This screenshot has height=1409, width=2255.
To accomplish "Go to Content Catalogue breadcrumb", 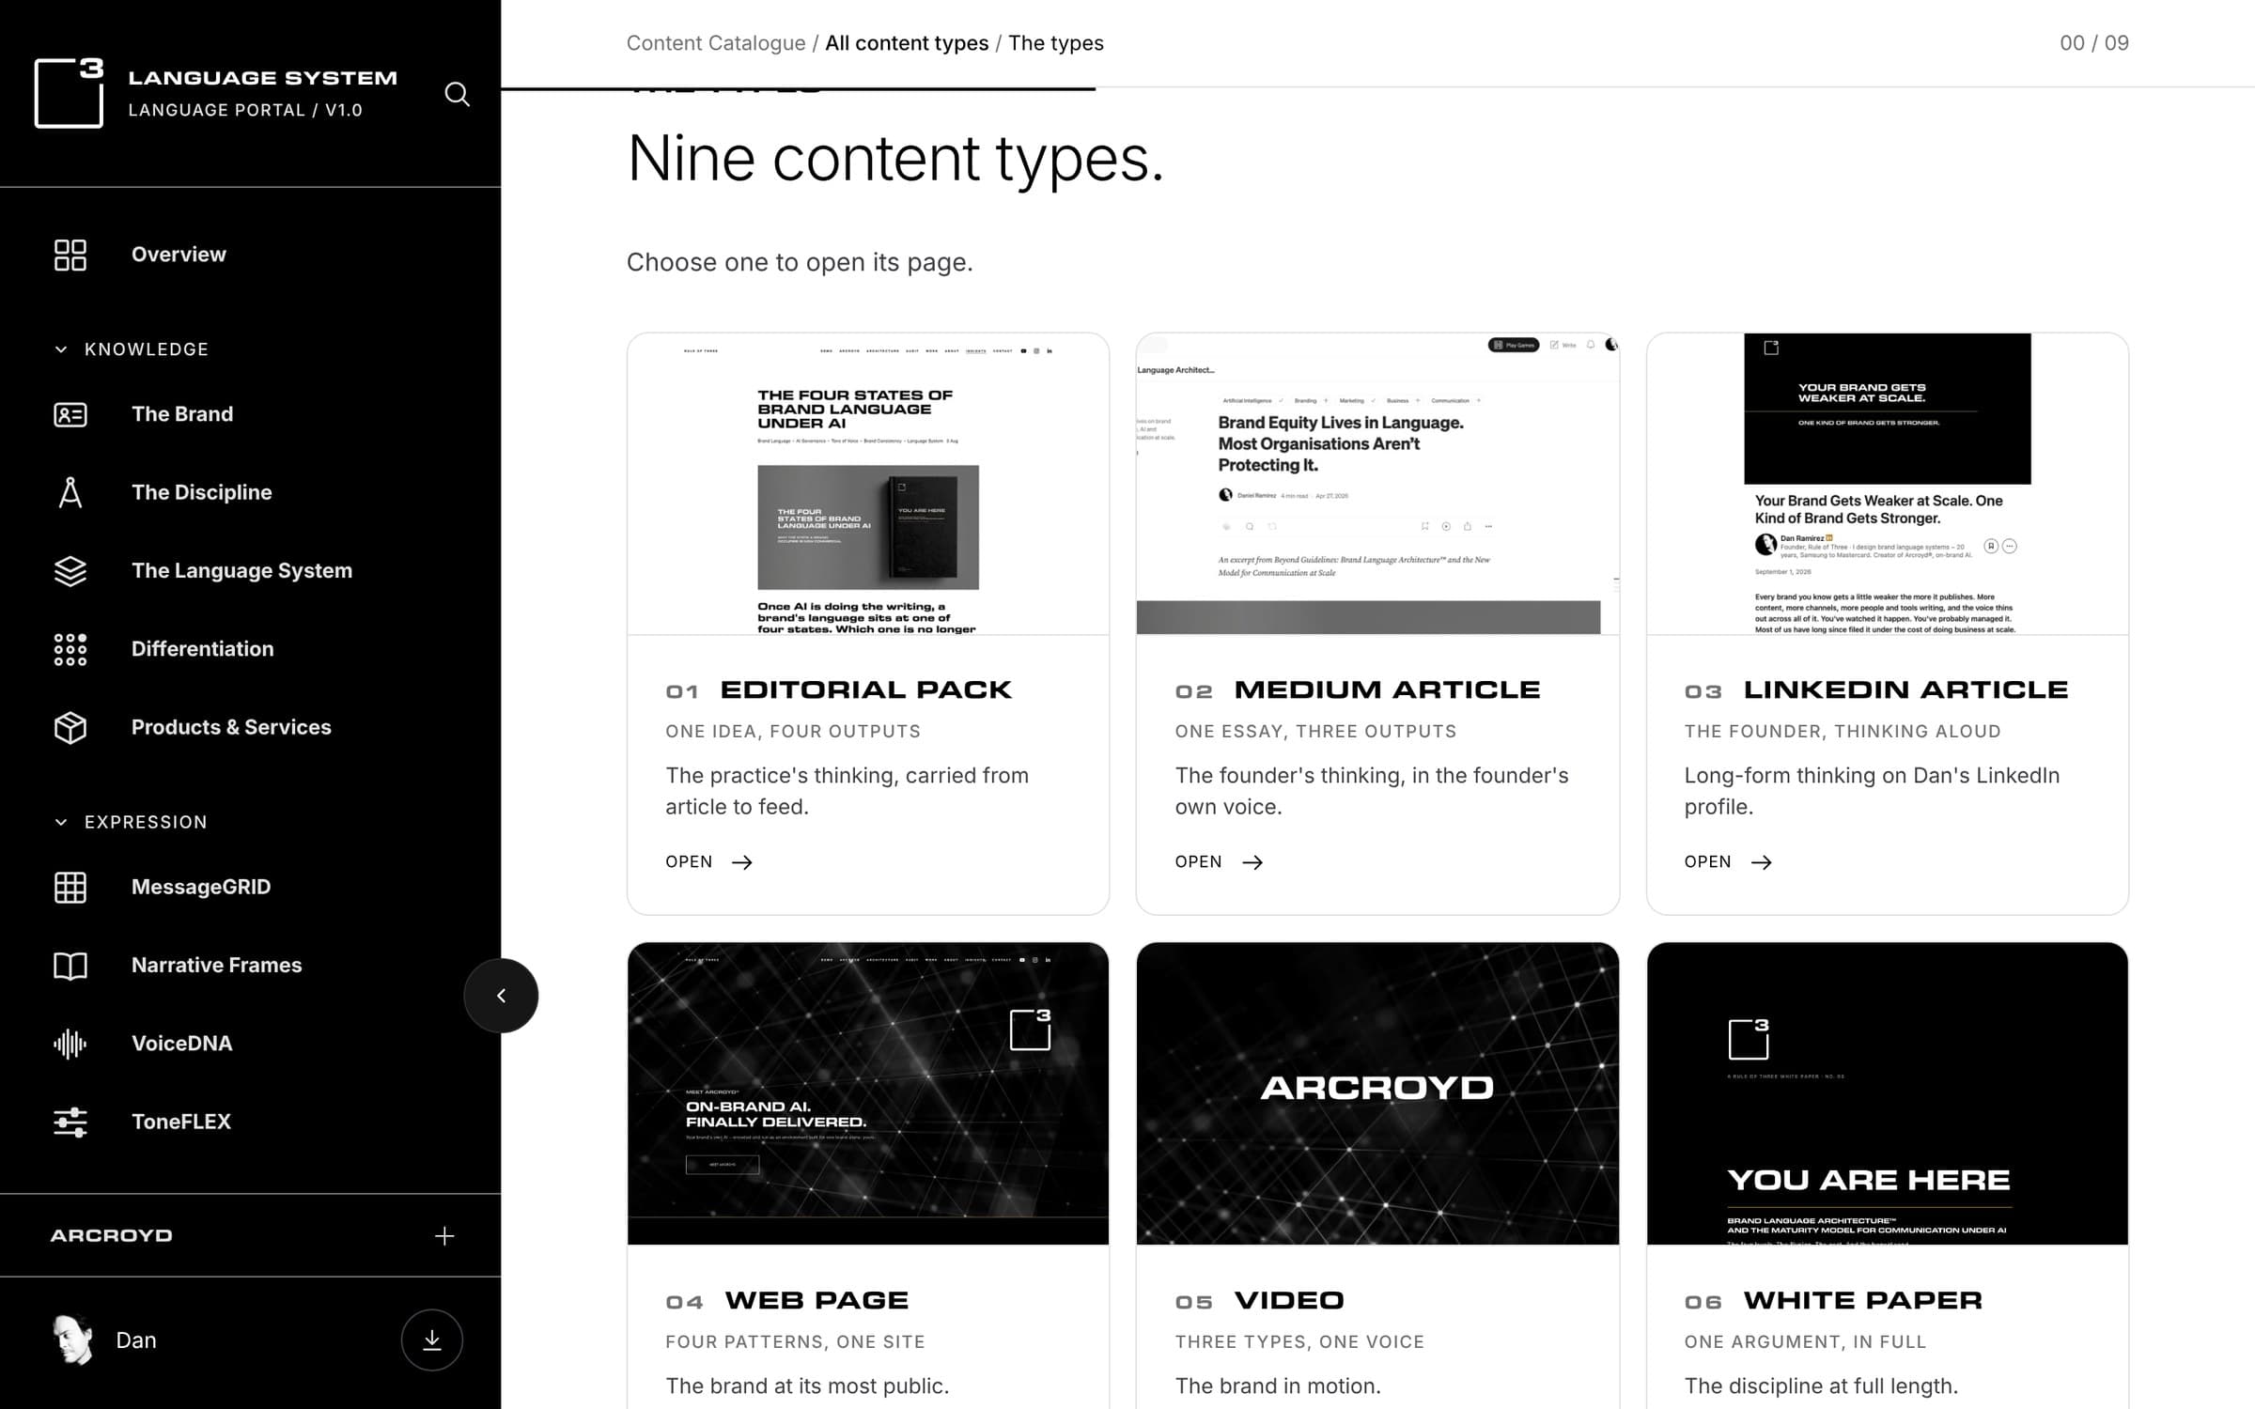I will [716, 43].
